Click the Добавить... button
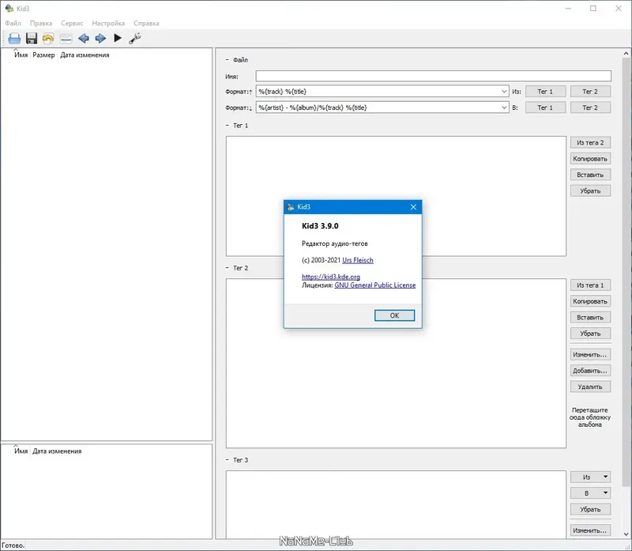This screenshot has height=551, width=632. tap(590, 371)
